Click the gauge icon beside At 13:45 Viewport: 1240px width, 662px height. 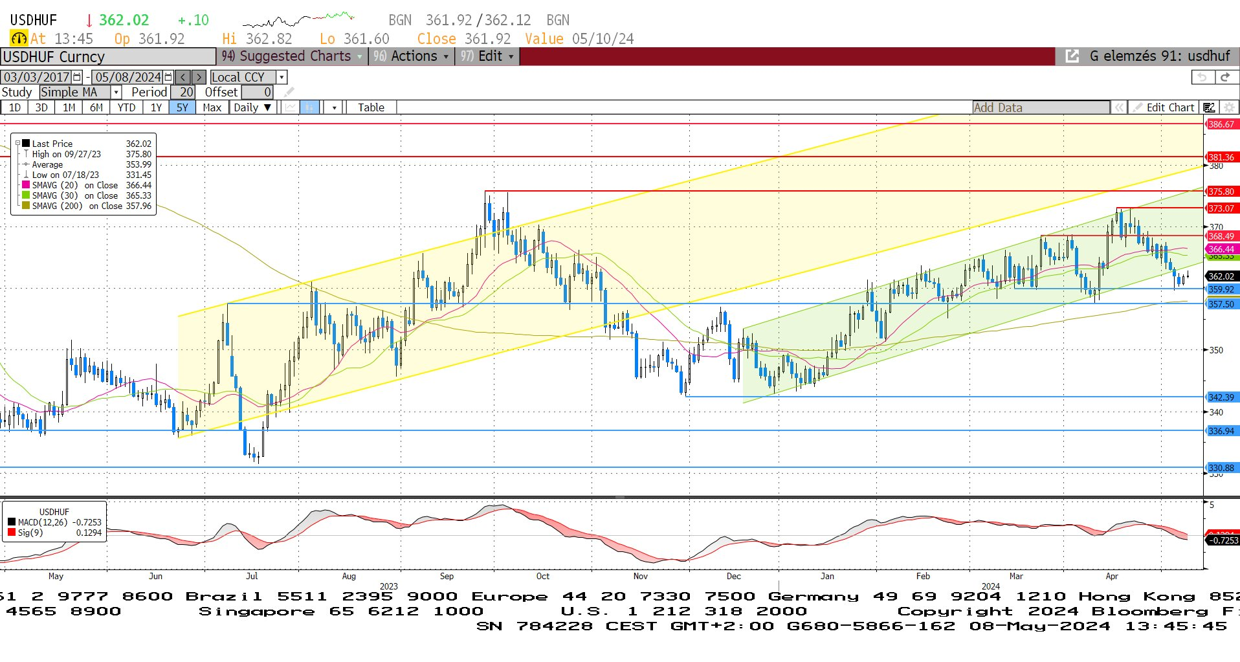coord(19,39)
